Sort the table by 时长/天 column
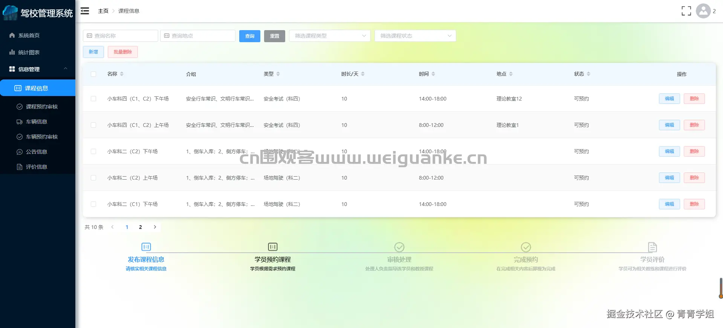723x328 pixels. pyautogui.click(x=363, y=74)
